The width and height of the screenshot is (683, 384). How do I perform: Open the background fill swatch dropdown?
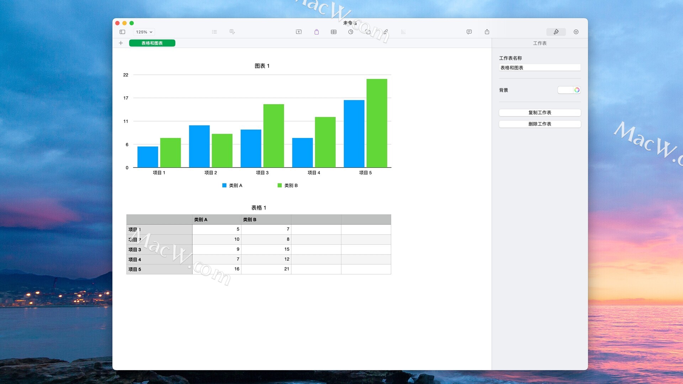[x=565, y=90]
